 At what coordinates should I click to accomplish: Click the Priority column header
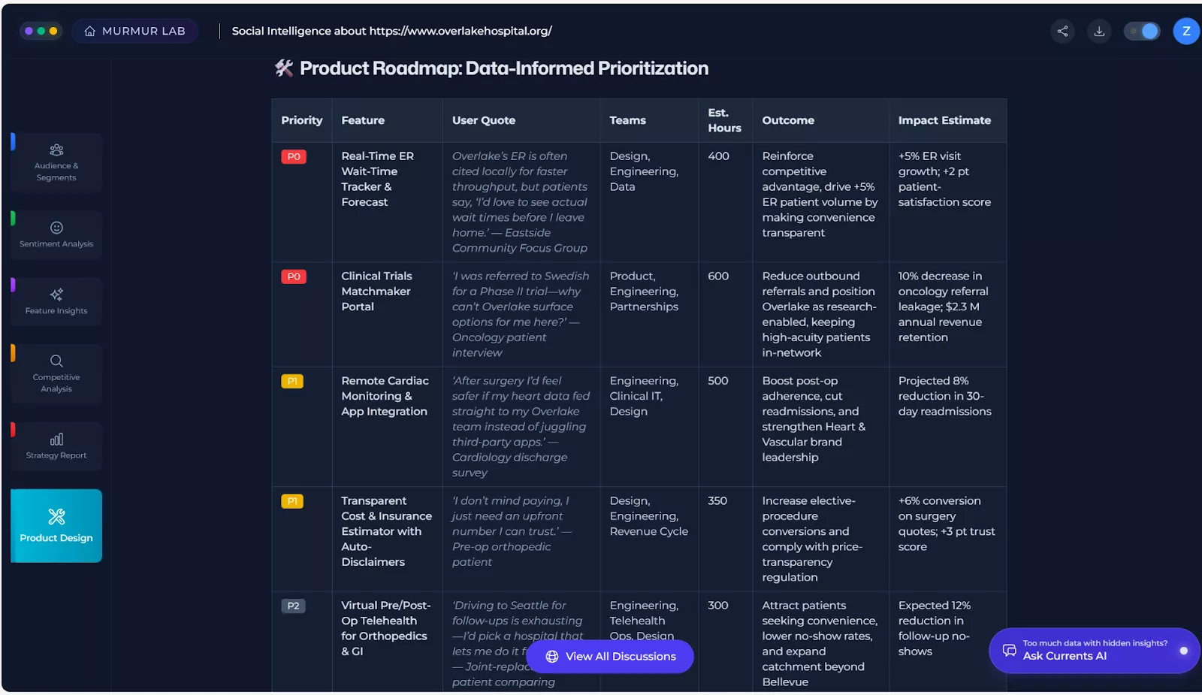[301, 120]
